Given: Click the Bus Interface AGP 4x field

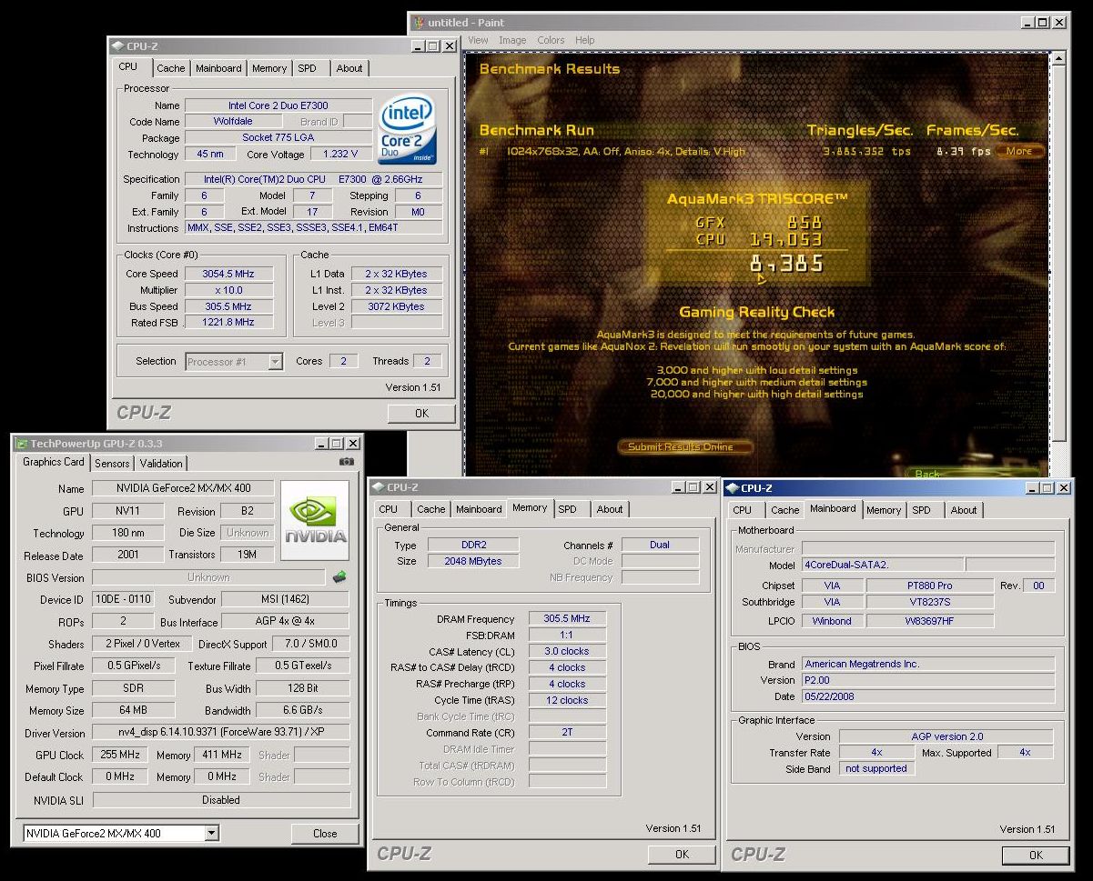Looking at the screenshot, I should [x=286, y=622].
